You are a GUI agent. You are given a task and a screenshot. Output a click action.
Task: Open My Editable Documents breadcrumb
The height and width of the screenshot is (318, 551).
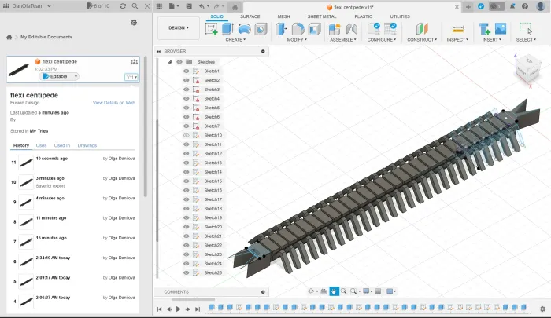[x=46, y=37]
